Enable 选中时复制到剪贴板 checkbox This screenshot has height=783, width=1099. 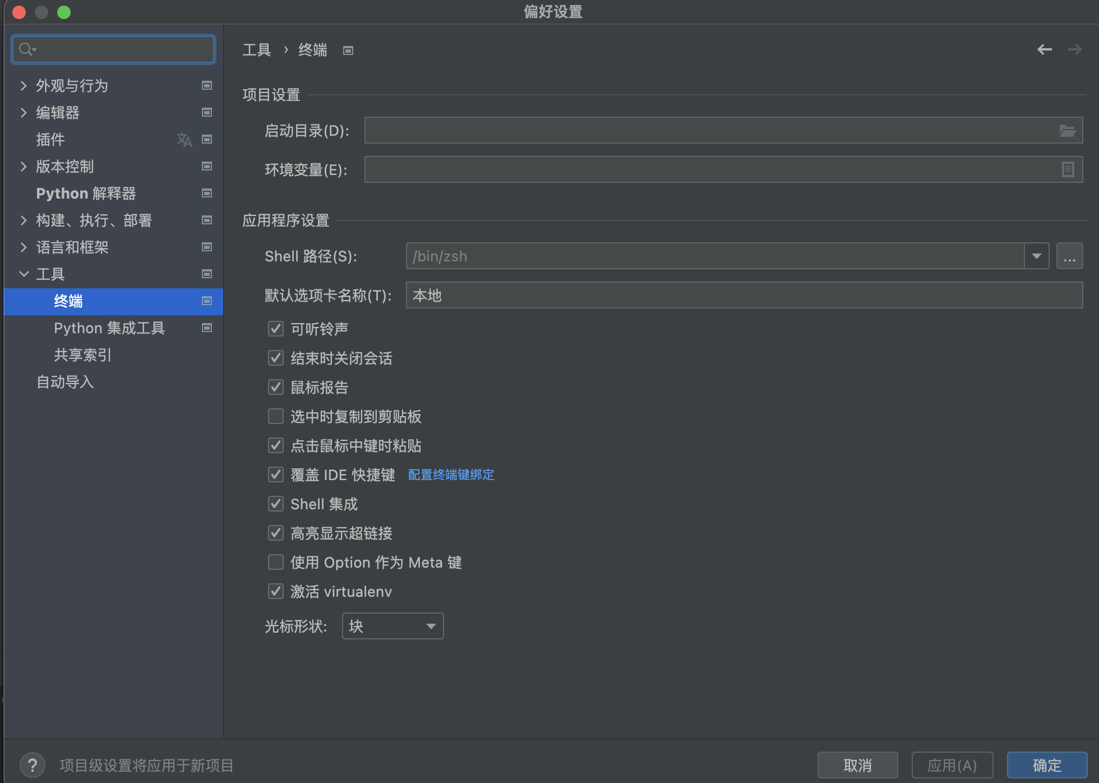pyautogui.click(x=276, y=416)
